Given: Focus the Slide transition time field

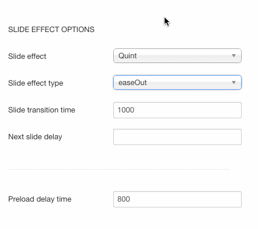Looking at the screenshot, I should 177,110.
